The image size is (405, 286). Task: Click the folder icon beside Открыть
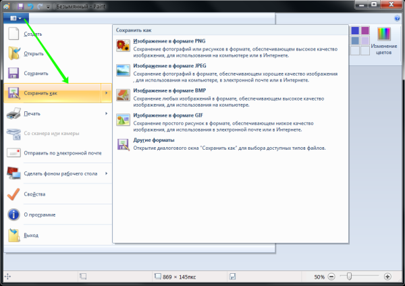pos(14,53)
